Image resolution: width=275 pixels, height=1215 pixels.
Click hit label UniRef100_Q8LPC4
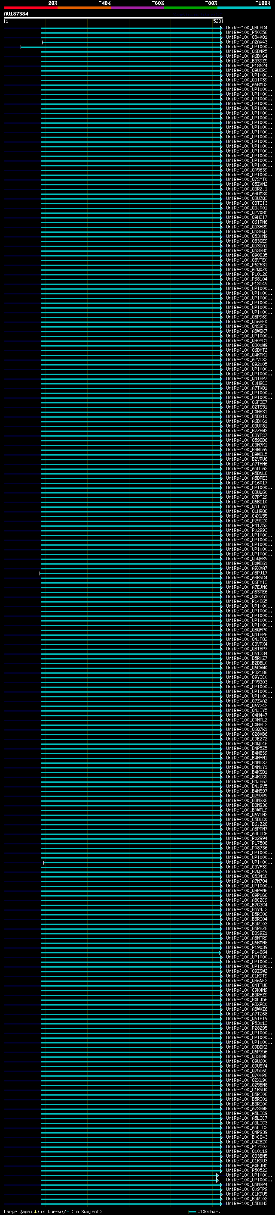pos(246,28)
